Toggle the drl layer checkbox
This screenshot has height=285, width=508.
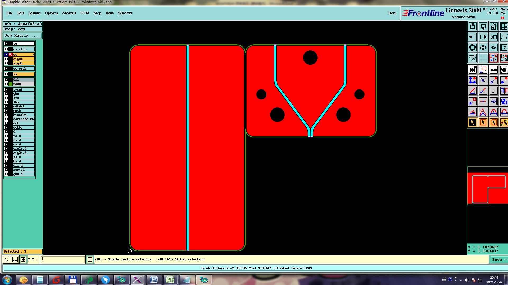tap(6, 80)
